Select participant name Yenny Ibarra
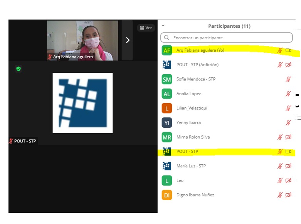The height and width of the screenshot is (224, 301). point(189,122)
